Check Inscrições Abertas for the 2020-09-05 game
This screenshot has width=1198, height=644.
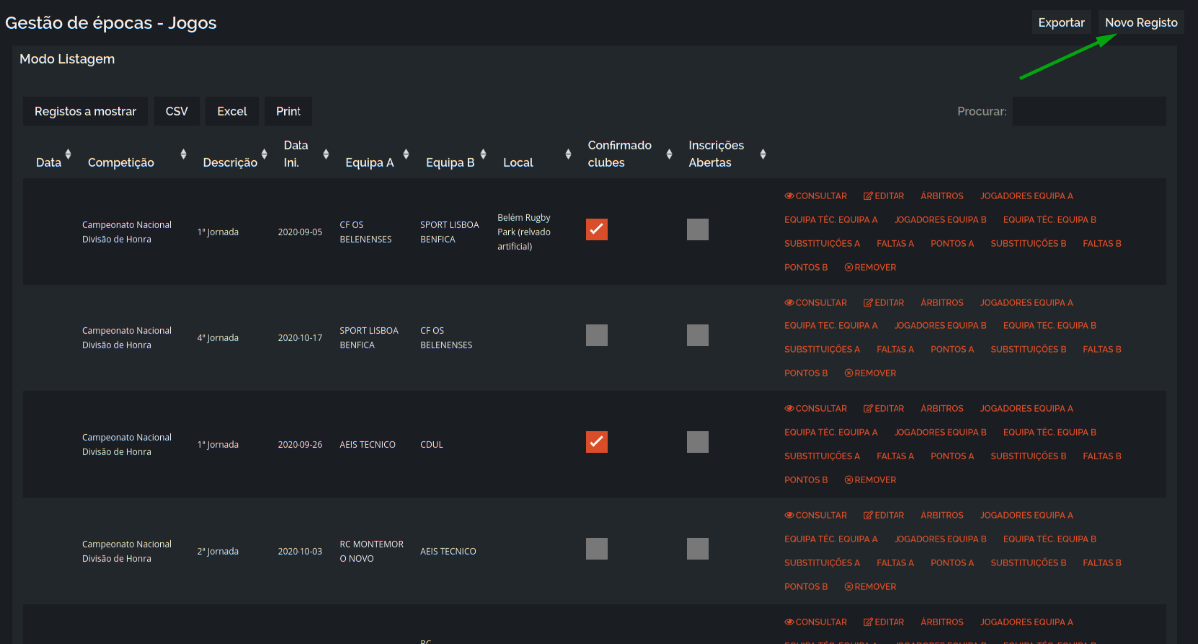pos(698,229)
